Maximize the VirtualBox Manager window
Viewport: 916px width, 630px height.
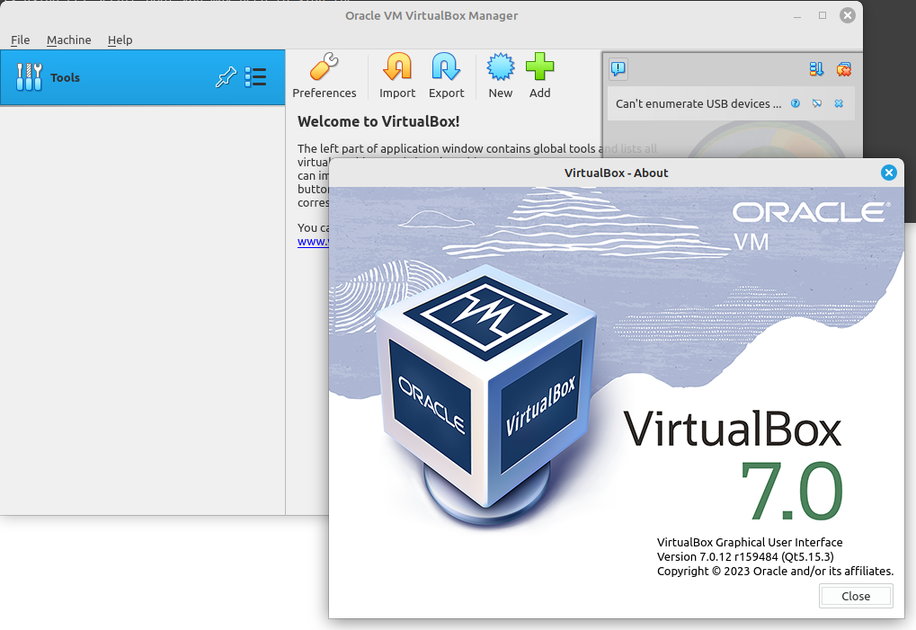coord(823,15)
